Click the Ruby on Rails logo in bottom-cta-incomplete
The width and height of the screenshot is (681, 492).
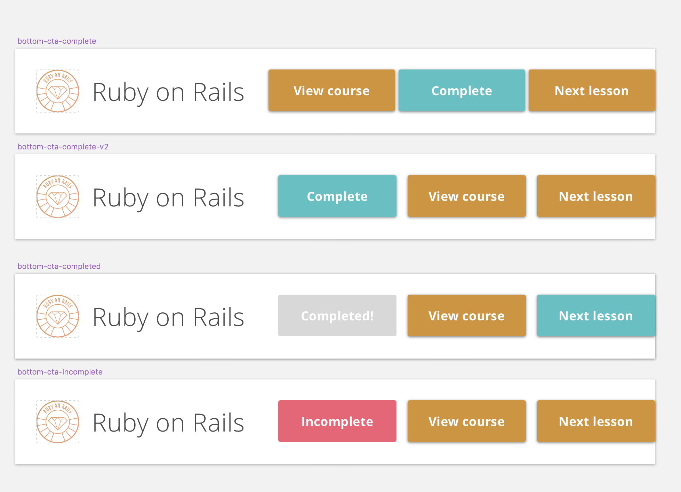pyautogui.click(x=58, y=422)
